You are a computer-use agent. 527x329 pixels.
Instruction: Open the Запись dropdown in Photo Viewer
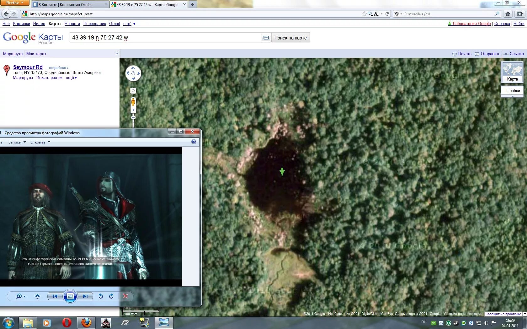pos(17,142)
